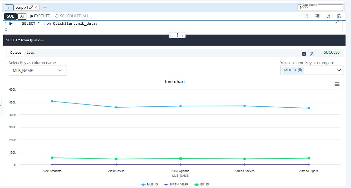Export results as PDF
The image size is (351, 188).
pyautogui.click(x=311, y=54)
